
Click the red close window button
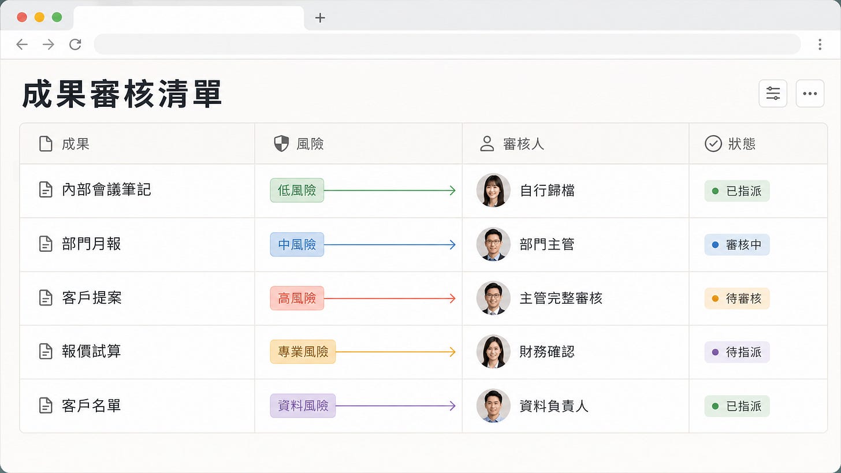(22, 17)
